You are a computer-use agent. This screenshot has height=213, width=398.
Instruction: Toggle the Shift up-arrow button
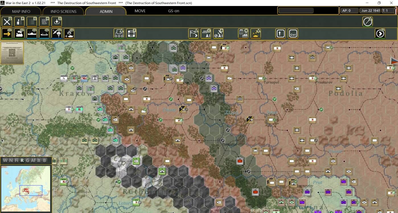280,34
